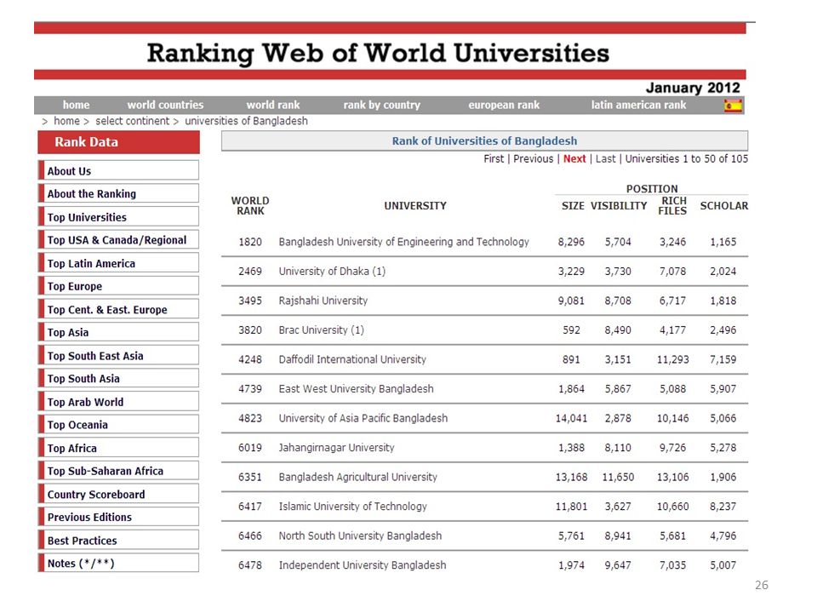Jump to the Last results page
Viewport: 817px width, 613px height.
pos(605,158)
